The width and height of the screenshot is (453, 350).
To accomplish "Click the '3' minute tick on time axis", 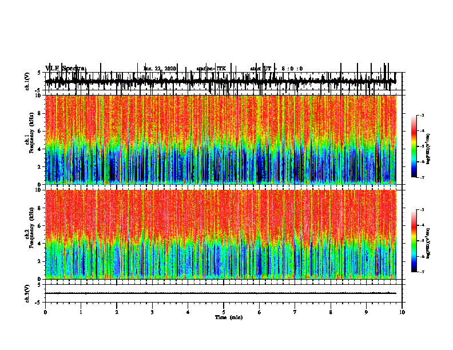I will point(152,312).
